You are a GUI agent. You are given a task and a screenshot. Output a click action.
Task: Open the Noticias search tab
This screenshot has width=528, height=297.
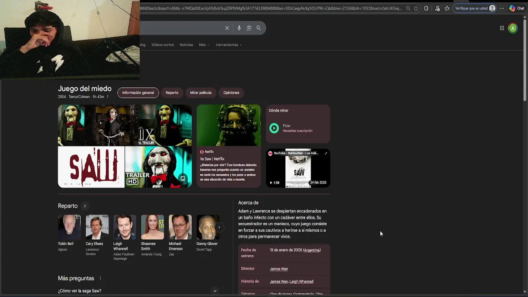click(x=186, y=45)
